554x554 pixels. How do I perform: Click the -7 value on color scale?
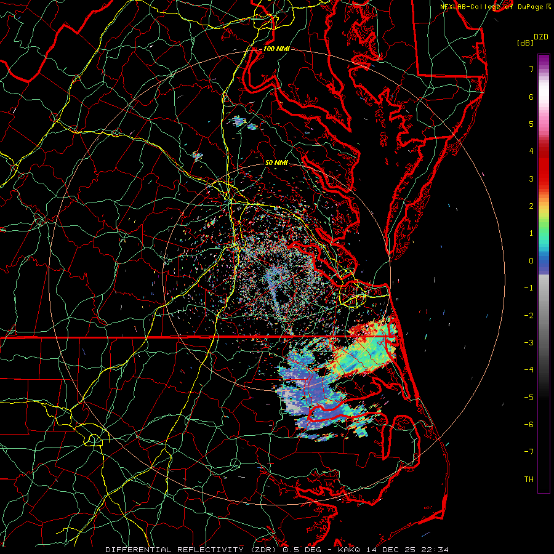[529, 452]
